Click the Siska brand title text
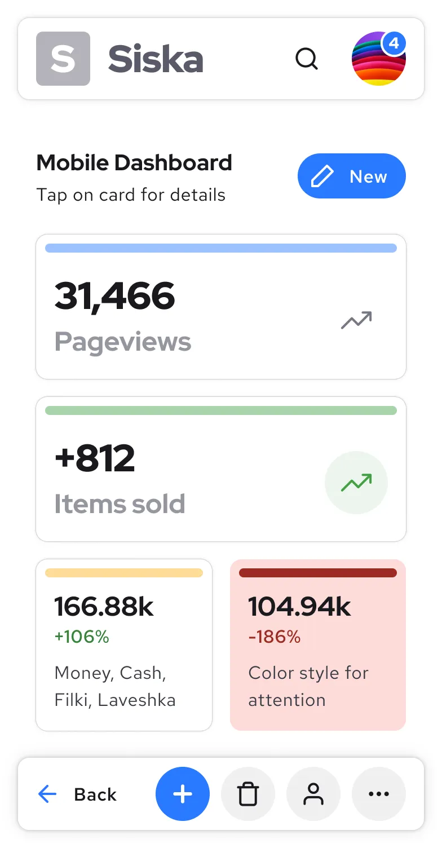The image size is (442, 848). 156,59
